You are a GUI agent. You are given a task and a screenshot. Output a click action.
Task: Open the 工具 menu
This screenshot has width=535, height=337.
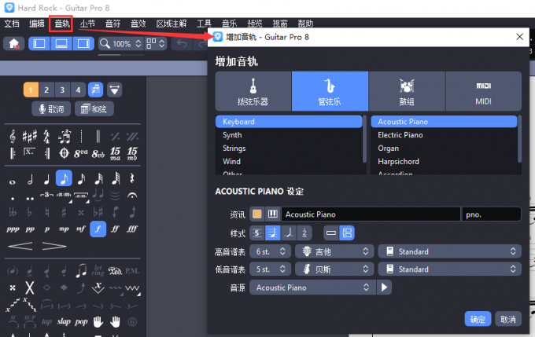[204, 24]
